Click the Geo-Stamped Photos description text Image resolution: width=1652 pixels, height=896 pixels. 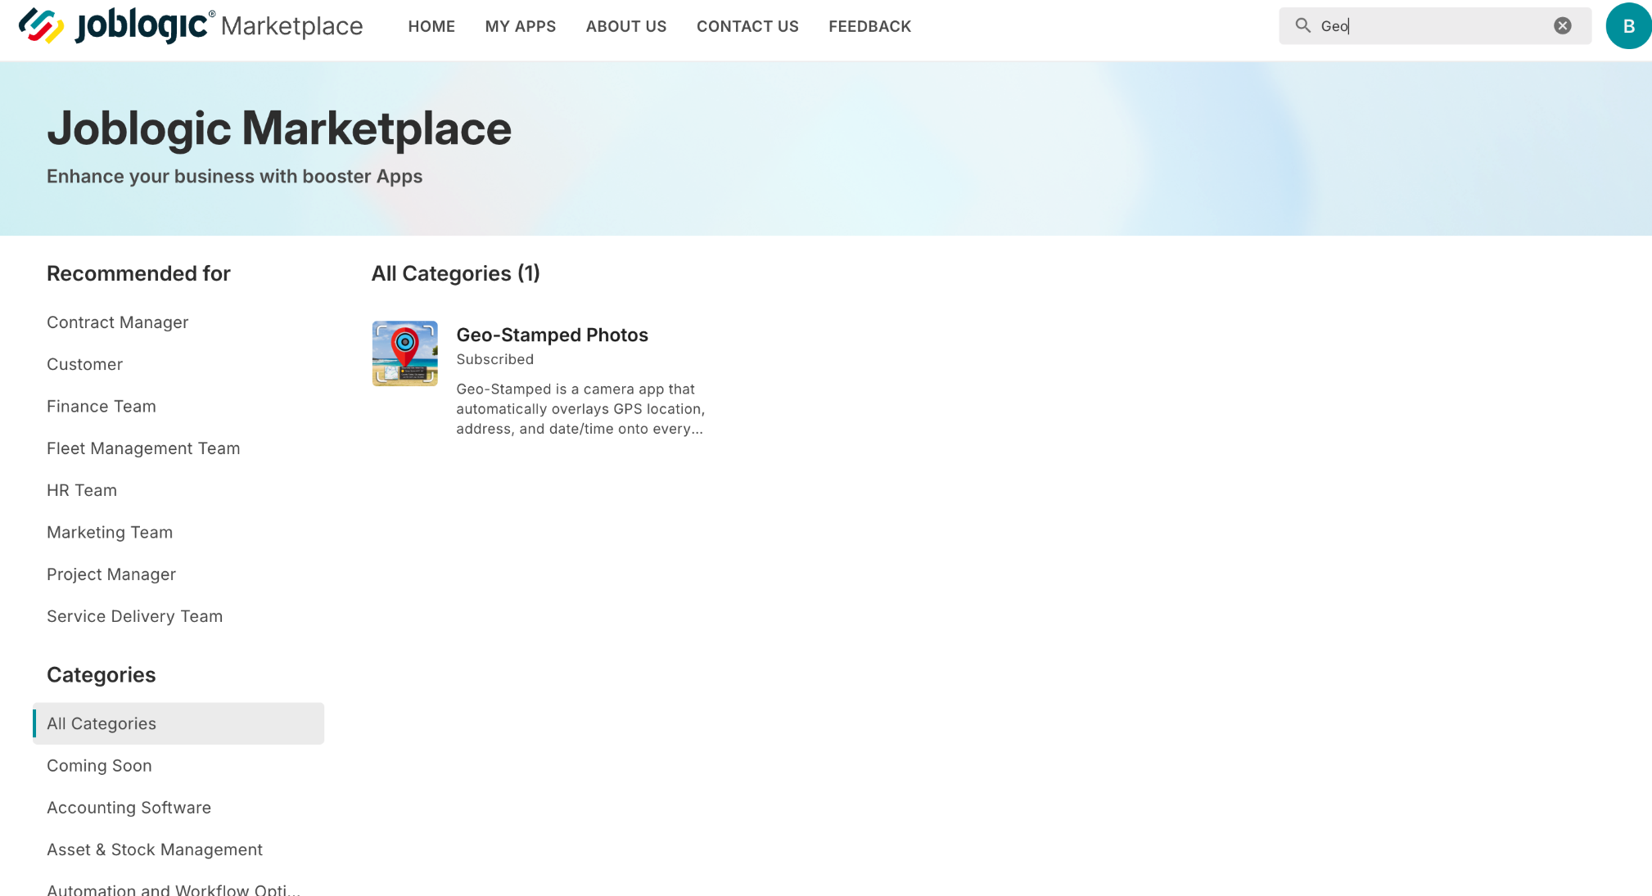[580, 409]
